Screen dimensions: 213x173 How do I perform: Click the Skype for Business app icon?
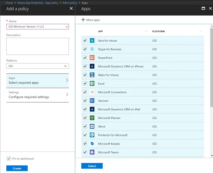pos(92,49)
